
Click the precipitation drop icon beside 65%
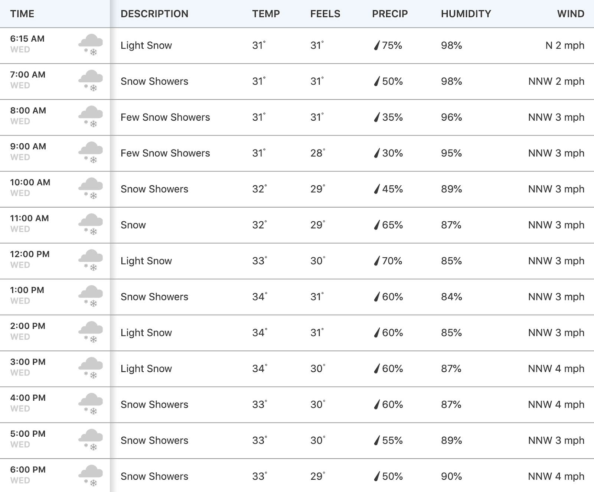(377, 225)
